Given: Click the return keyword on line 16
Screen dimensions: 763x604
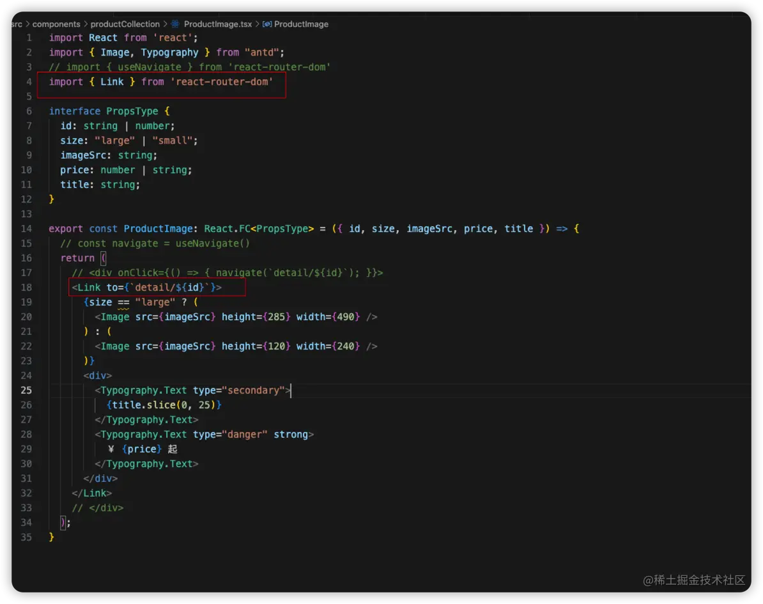Looking at the screenshot, I should [x=77, y=258].
